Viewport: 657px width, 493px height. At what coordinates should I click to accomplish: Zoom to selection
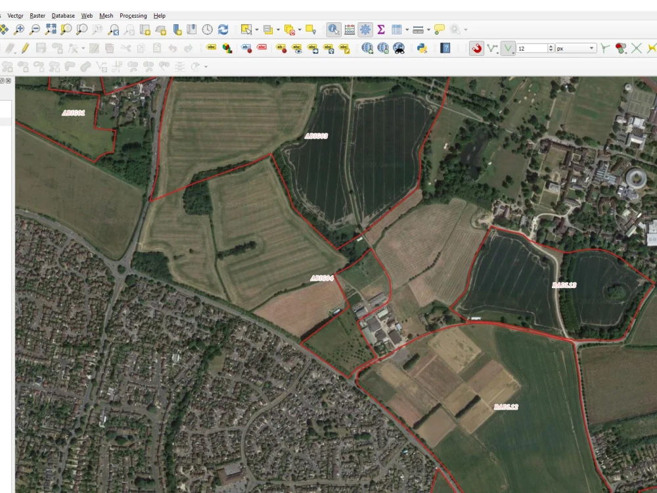[x=66, y=30]
